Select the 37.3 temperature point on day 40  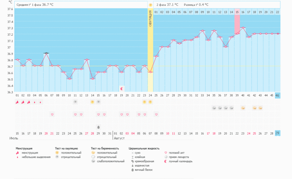tap(243, 28)
